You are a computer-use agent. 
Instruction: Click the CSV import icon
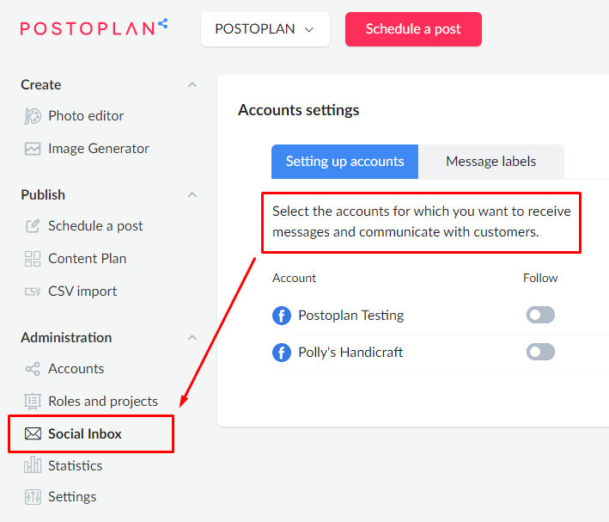33,292
